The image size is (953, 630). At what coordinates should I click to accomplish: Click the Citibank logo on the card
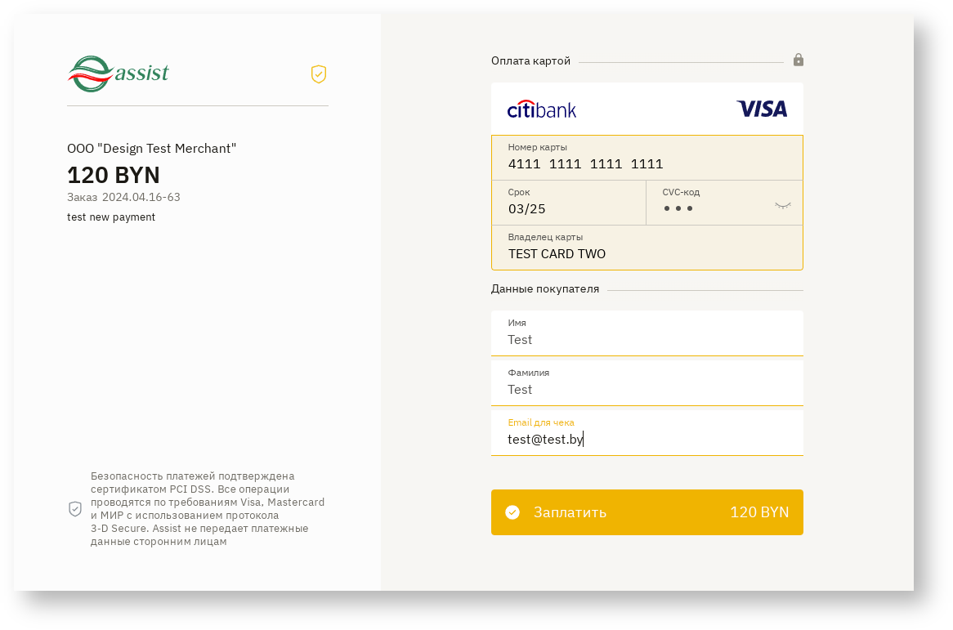pos(542,109)
